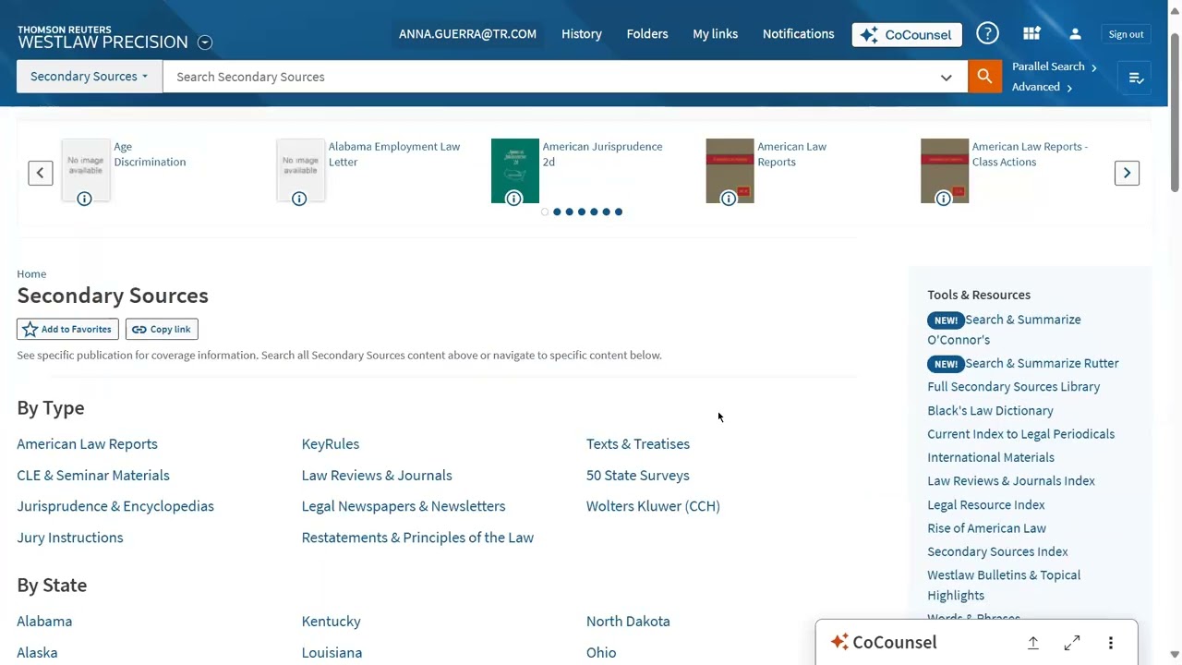Open Wolters Kluwer (CCH) link
Viewport: 1182px width, 665px height.
(x=653, y=506)
